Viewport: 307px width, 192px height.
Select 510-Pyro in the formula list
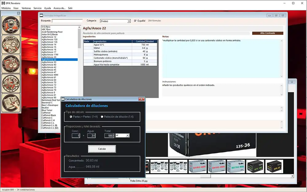pyautogui.click(x=46, y=27)
